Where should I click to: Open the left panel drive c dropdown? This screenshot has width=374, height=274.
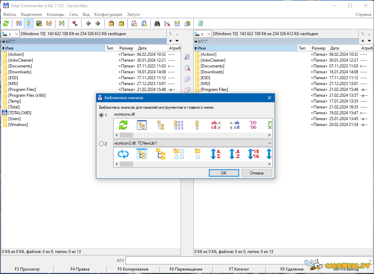[x=10, y=34]
